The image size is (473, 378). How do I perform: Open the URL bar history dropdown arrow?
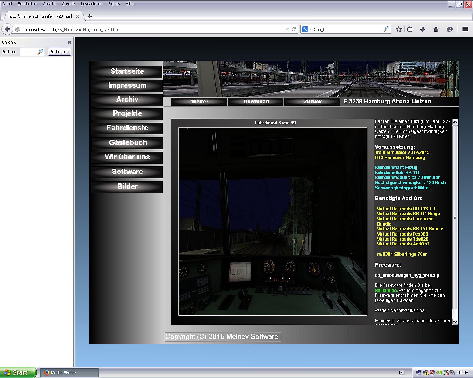point(287,29)
